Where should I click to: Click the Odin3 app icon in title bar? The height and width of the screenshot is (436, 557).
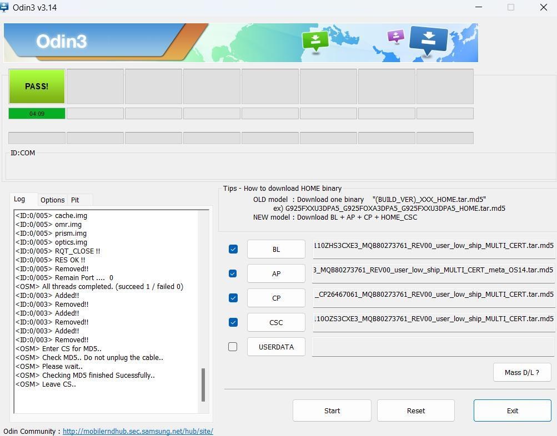click(x=4, y=7)
